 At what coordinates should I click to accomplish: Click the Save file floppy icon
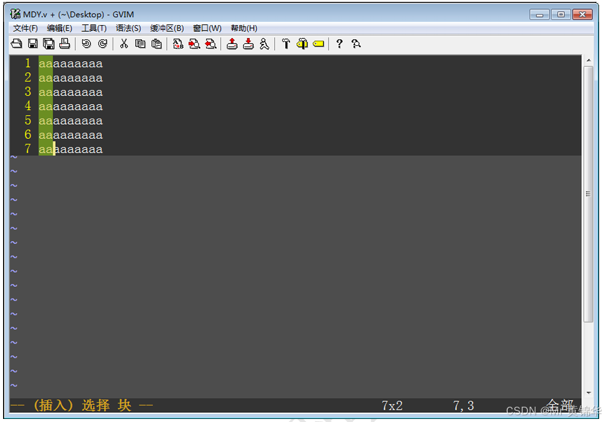pyautogui.click(x=33, y=44)
